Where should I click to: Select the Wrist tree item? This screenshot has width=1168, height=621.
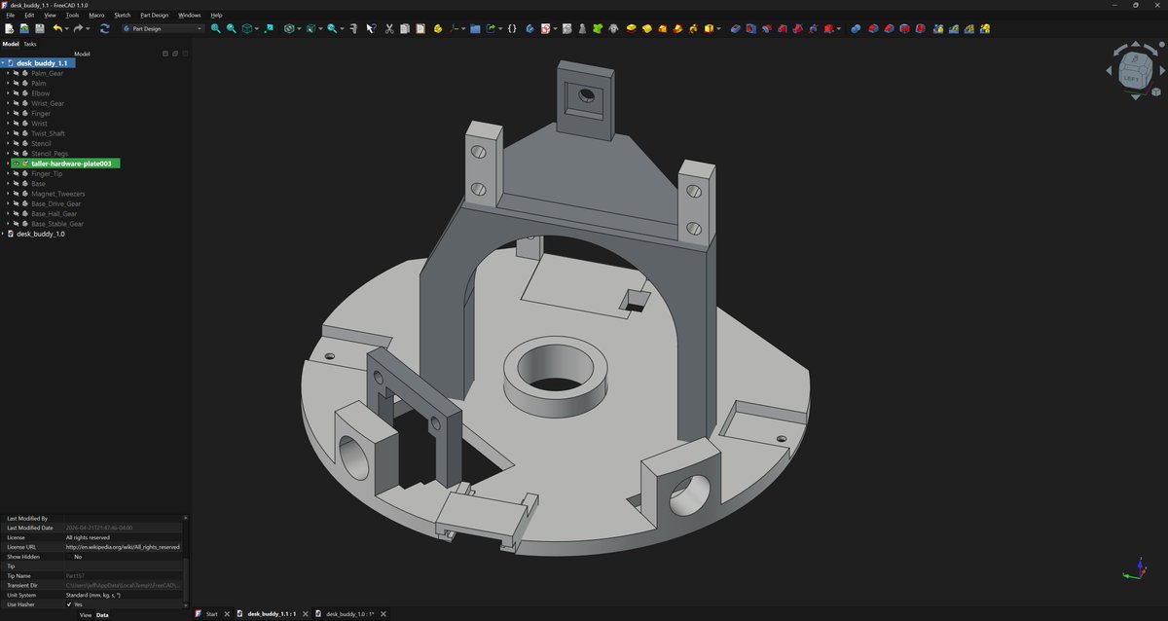pyautogui.click(x=39, y=124)
